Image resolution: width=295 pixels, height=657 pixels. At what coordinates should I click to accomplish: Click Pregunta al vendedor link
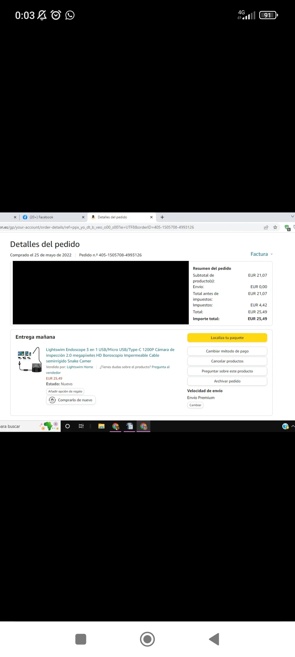[161, 367]
